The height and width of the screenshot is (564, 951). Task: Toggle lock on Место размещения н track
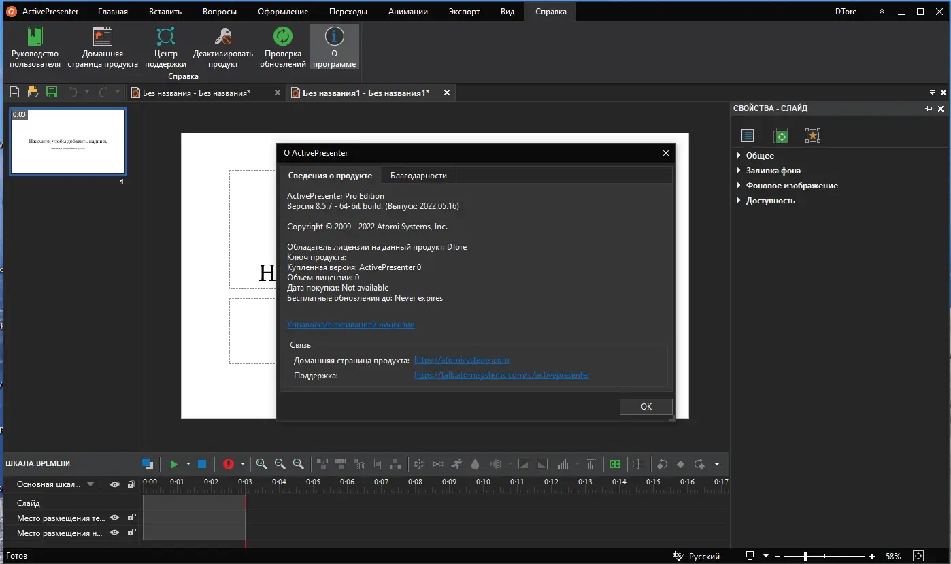tap(131, 533)
